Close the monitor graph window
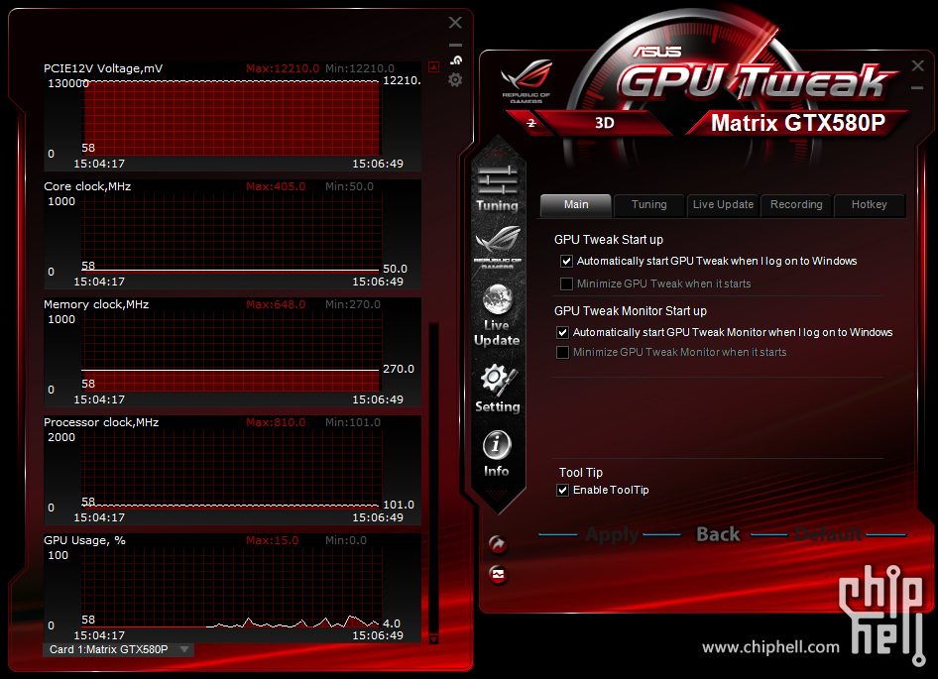The width and height of the screenshot is (938, 679). (x=455, y=23)
